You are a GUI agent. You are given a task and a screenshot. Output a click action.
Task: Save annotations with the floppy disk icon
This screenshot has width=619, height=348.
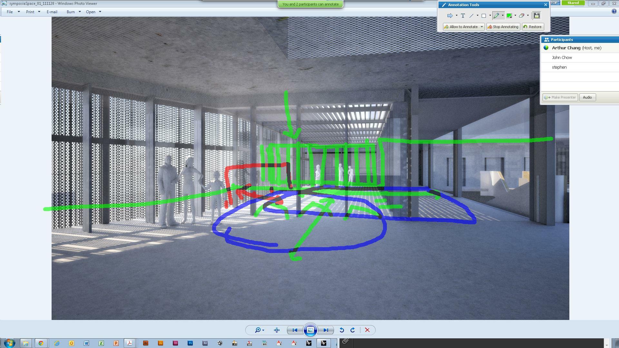[536, 15]
